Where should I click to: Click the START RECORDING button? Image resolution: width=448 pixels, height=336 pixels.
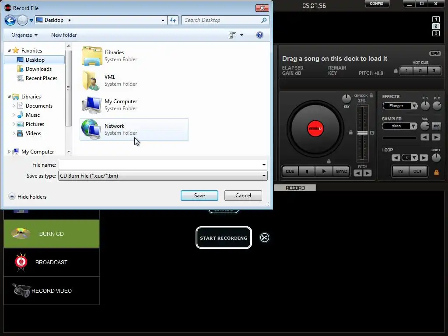(224, 238)
